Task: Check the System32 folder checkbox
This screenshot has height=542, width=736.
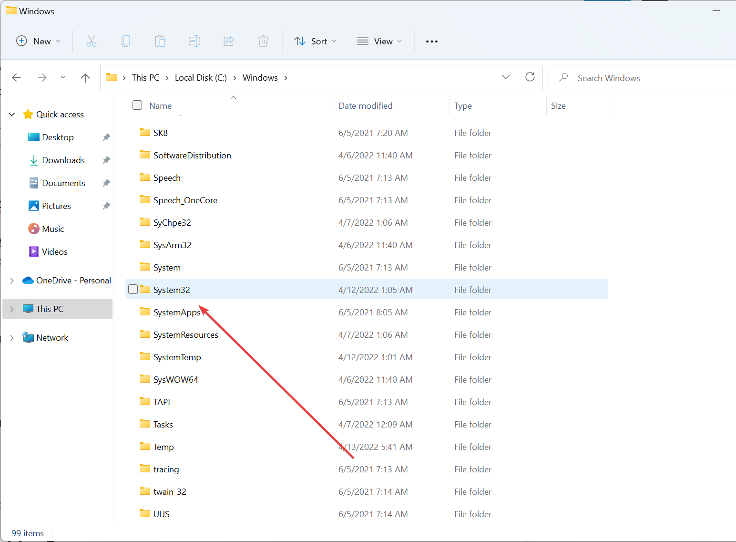Action: coord(133,289)
